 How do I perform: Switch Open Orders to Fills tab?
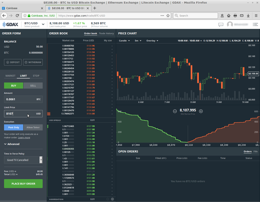pos(256,151)
